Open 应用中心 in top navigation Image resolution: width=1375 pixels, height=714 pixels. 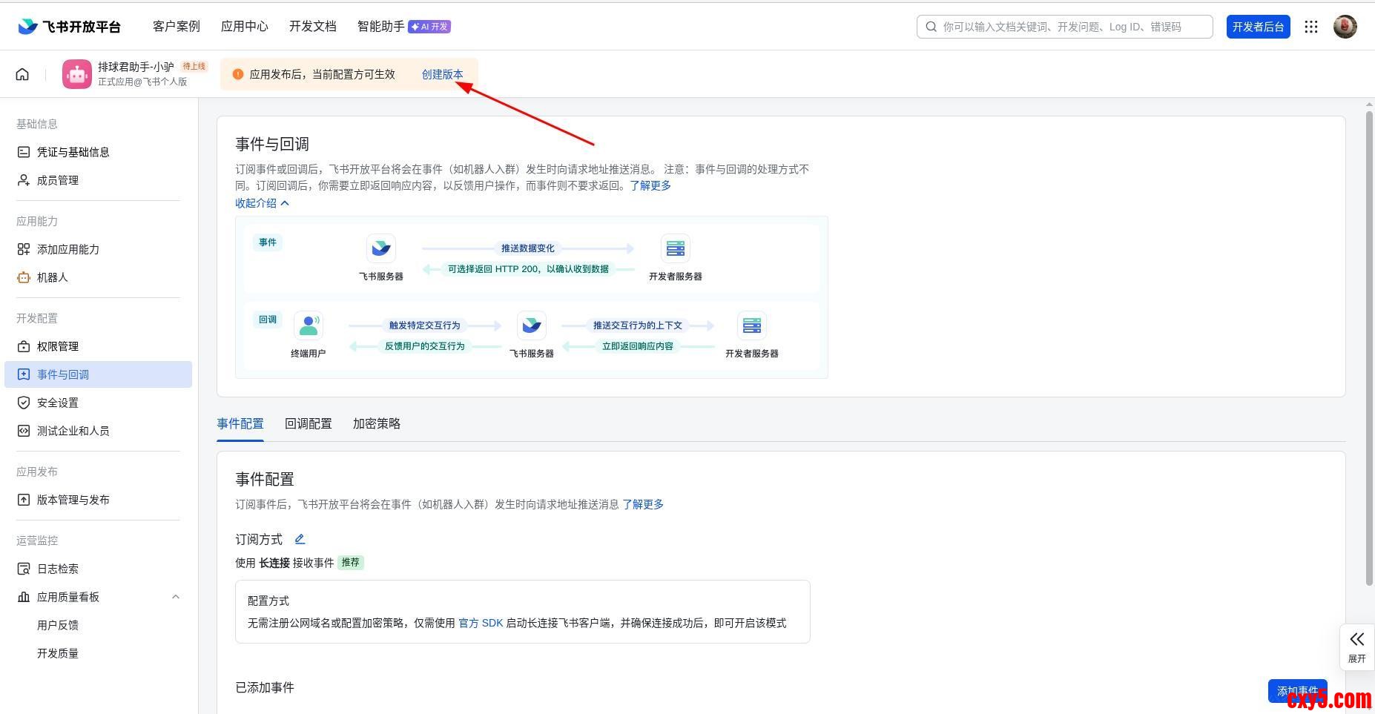pyautogui.click(x=245, y=27)
